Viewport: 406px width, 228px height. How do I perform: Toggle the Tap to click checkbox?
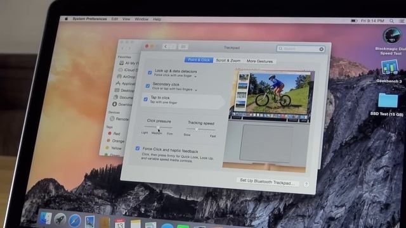(x=145, y=99)
